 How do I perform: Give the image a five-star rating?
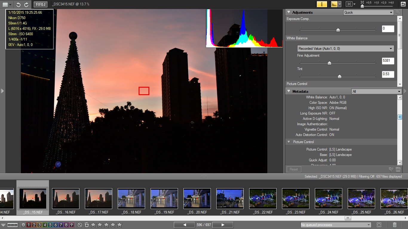point(119,225)
